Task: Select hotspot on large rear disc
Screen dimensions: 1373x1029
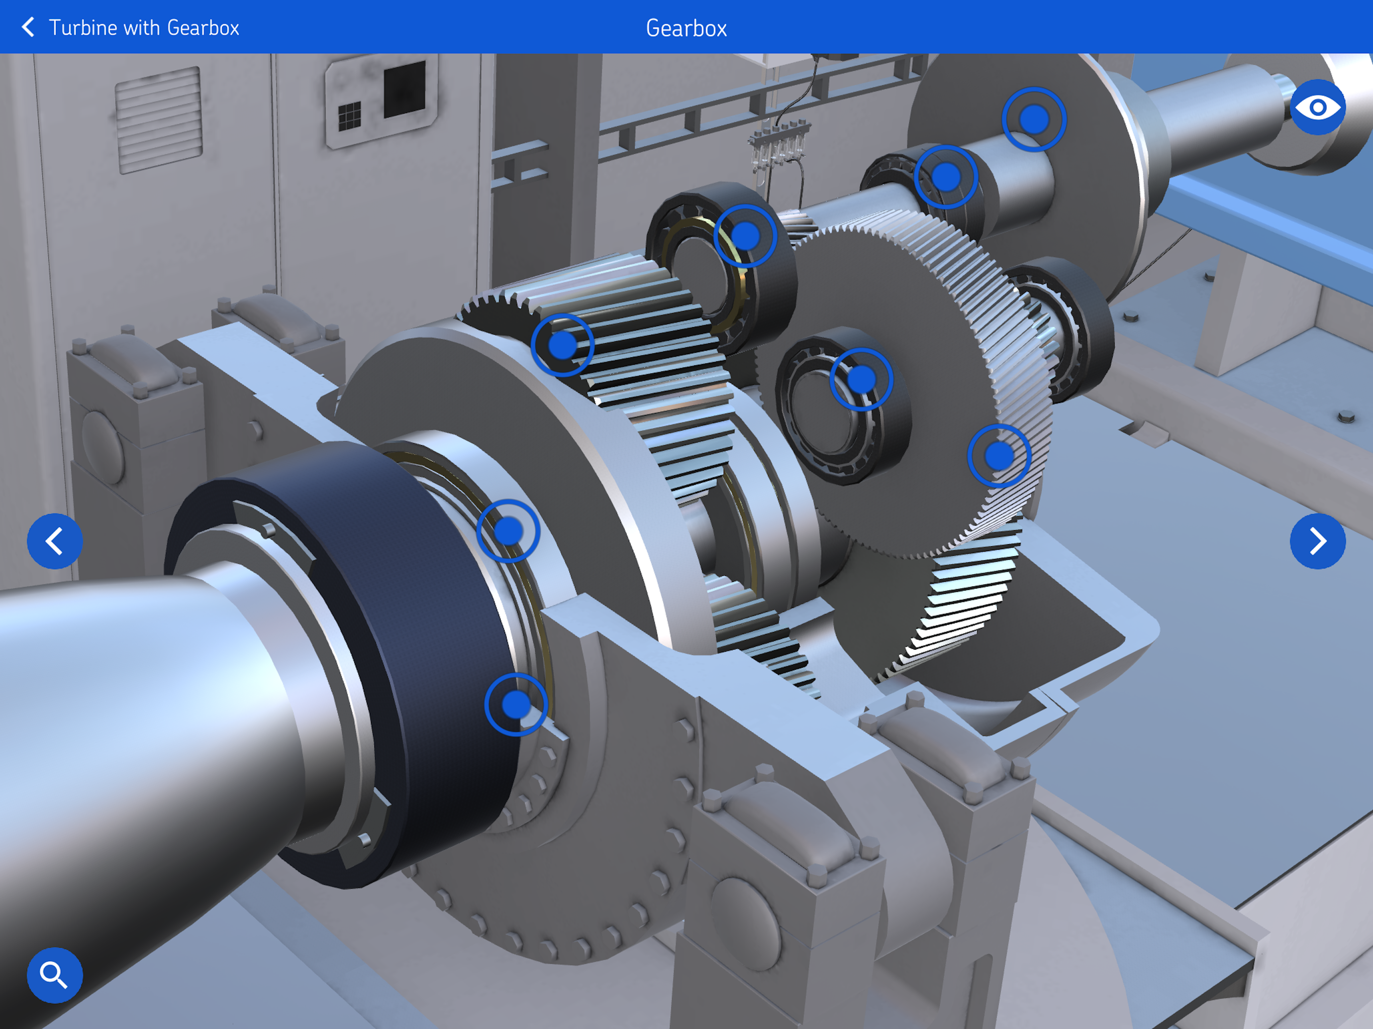Action: pos(1034,119)
